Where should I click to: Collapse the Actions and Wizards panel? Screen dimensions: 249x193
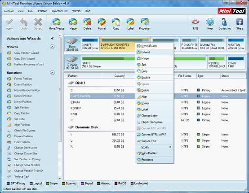(x=52, y=39)
